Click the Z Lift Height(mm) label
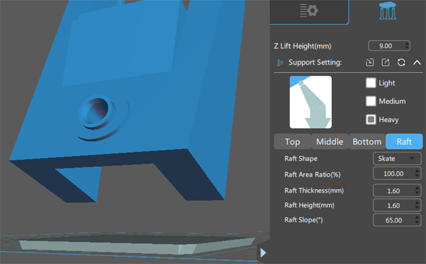Viewport: 426px width, 264px height. (302, 46)
